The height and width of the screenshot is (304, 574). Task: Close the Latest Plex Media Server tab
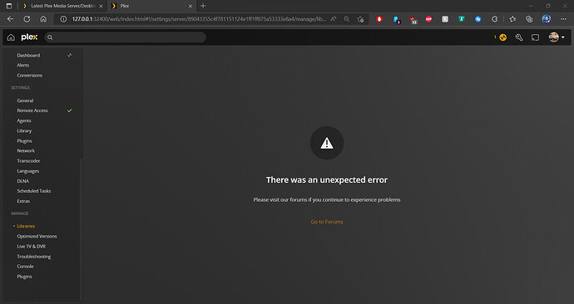coord(101,6)
